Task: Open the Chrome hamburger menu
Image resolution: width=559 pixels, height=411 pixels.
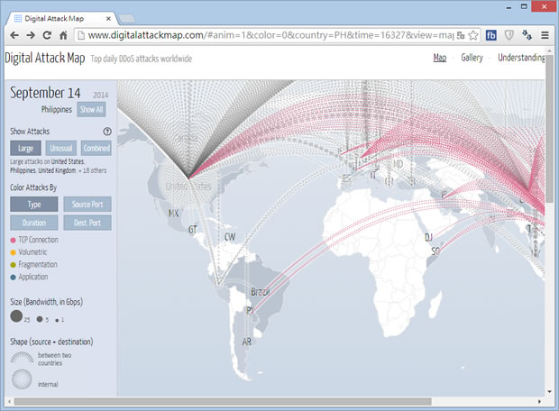Action: 545,35
